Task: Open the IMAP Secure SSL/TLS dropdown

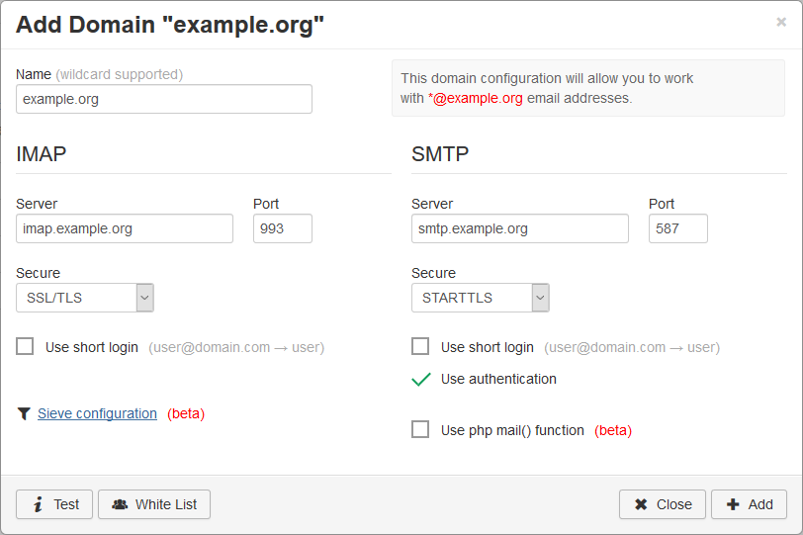Action: click(85, 298)
